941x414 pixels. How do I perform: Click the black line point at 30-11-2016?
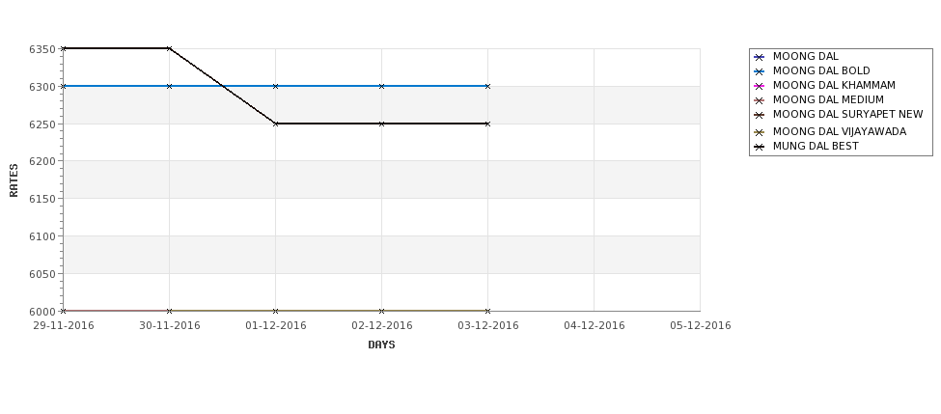pyautogui.click(x=169, y=48)
